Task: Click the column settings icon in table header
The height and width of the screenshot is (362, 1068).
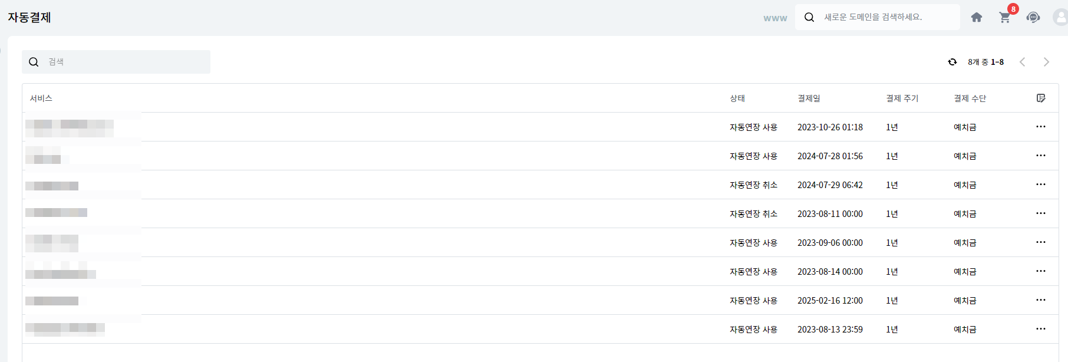Action: 1041,98
